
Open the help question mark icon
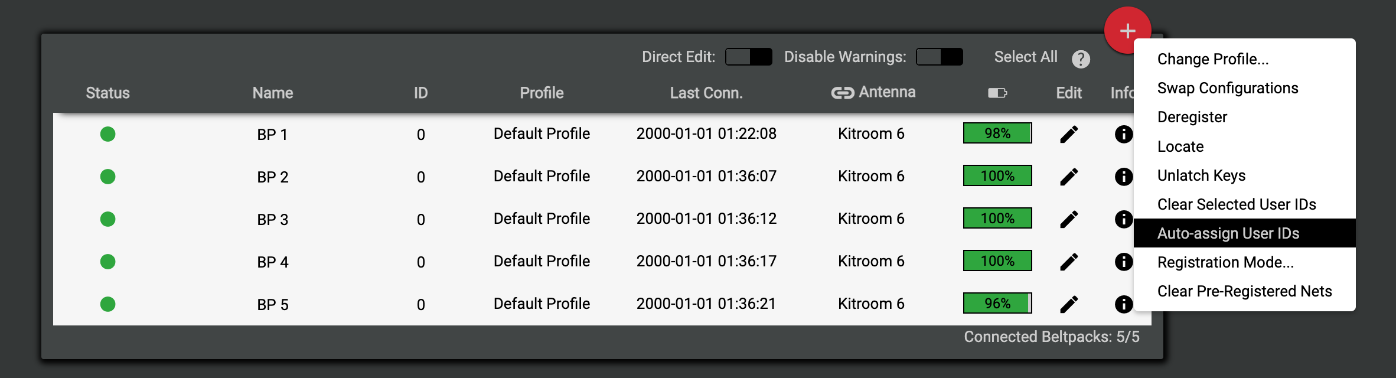1081,59
